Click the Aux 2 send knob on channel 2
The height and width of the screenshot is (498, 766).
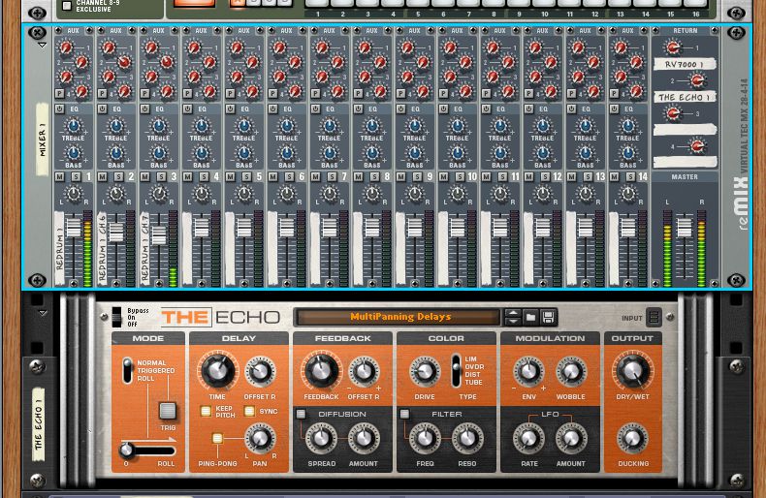point(124,62)
